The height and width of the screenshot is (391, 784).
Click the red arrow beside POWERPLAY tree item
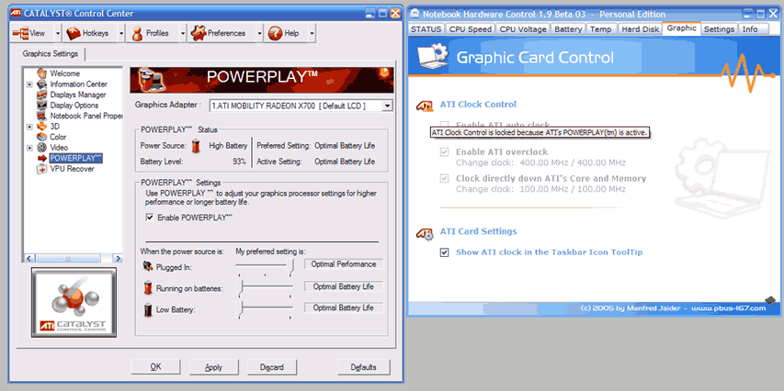42,158
